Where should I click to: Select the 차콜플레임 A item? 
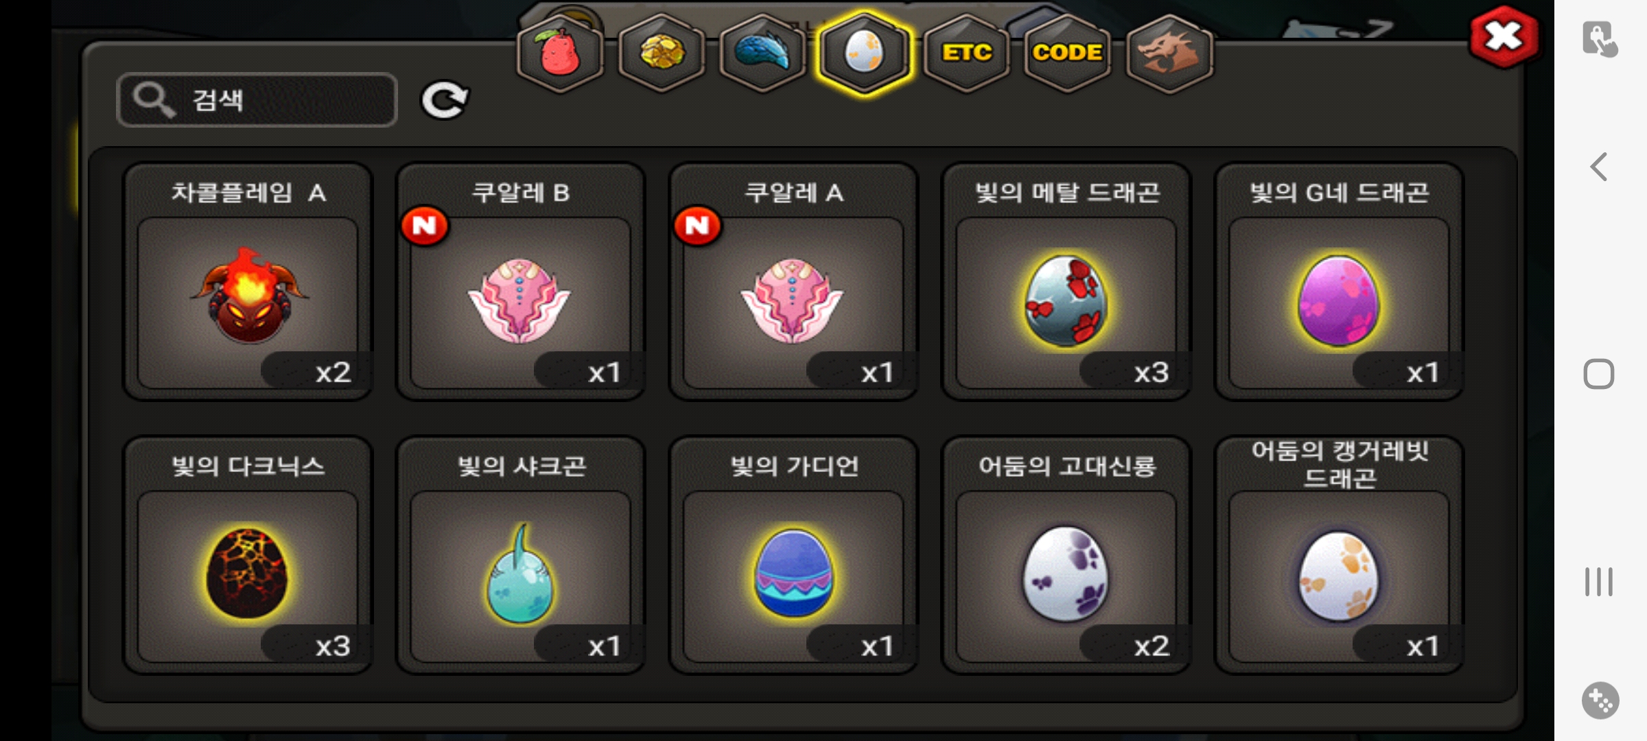pos(248,282)
